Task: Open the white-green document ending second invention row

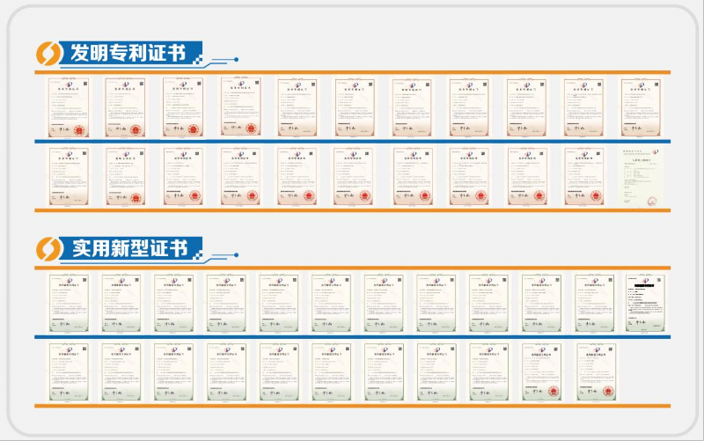Action: [x=640, y=176]
